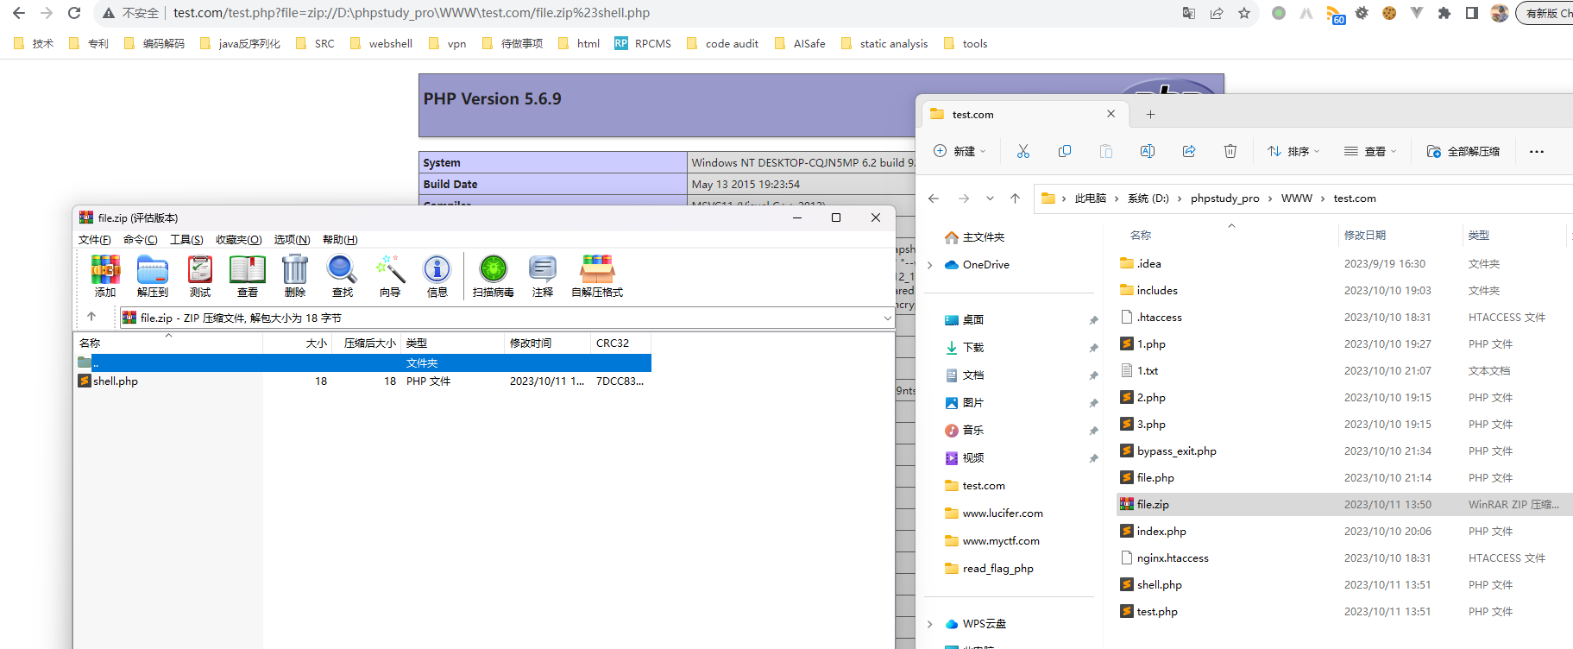Click the translate page icon in address bar

1189,13
